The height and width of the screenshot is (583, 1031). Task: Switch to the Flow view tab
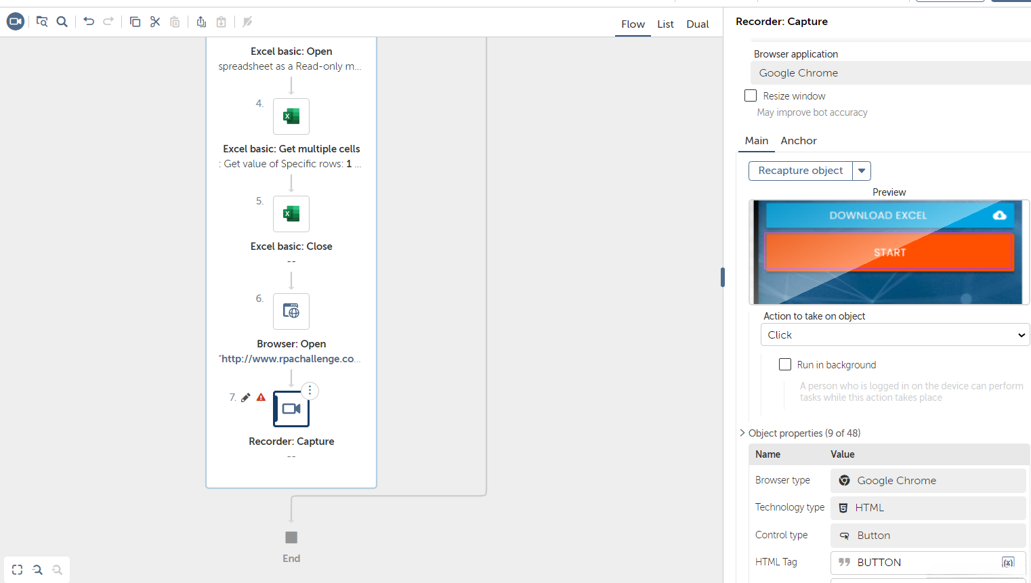click(x=633, y=24)
